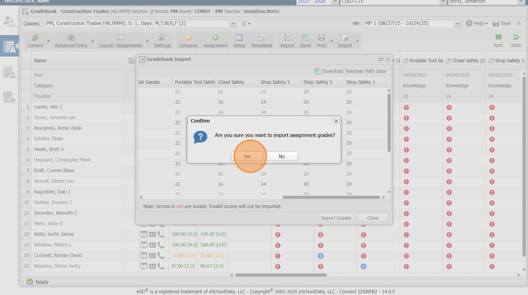Image resolution: width=528 pixels, height=295 pixels.
Task: Close the Confirm dialog
Action: click(x=336, y=121)
